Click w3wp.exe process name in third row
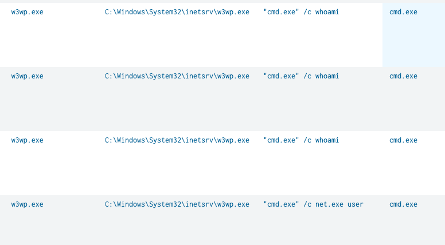Image resolution: width=445 pixels, height=245 pixels. coord(28,140)
